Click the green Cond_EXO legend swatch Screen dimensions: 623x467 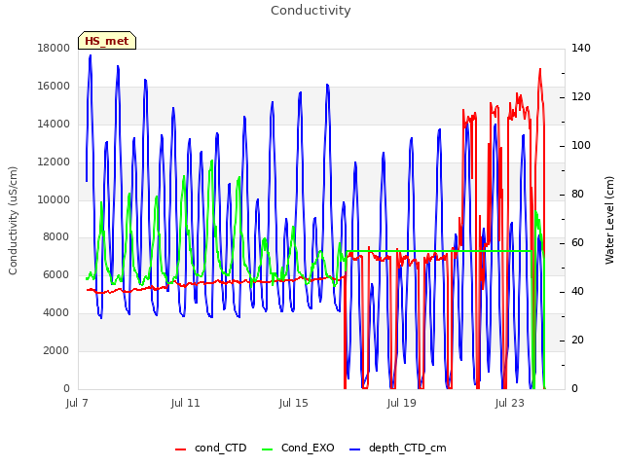click(268, 449)
